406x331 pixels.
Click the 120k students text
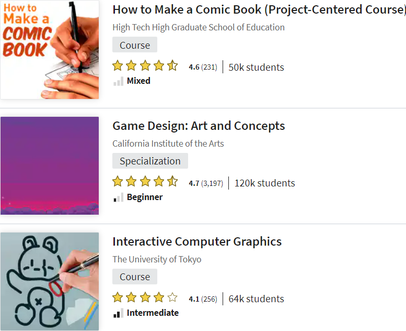pyautogui.click(x=264, y=183)
